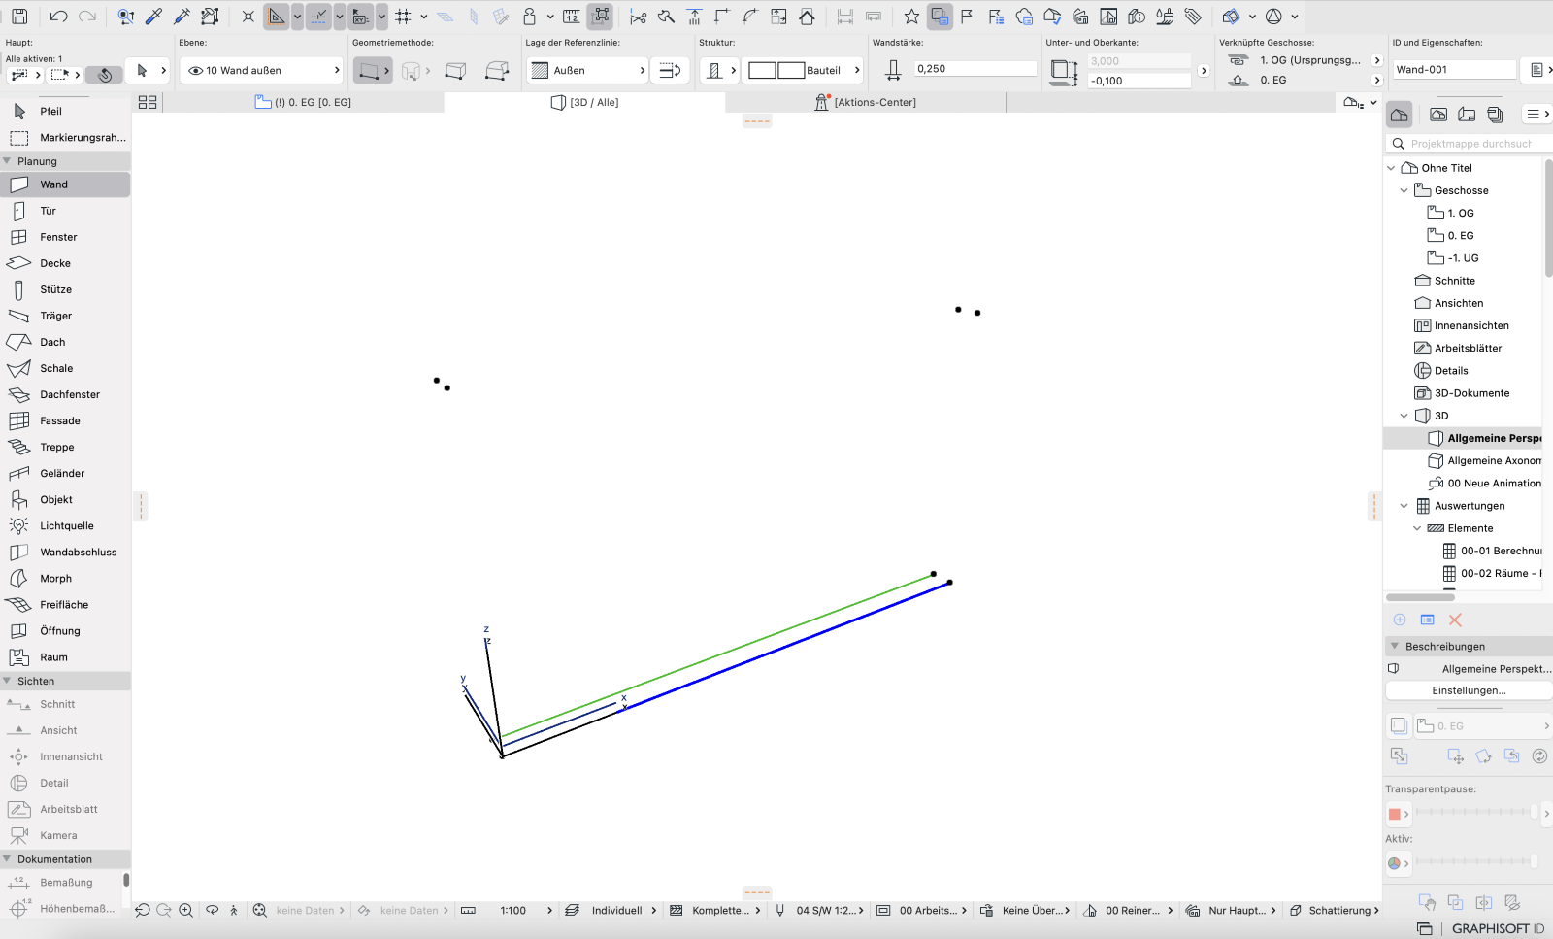The width and height of the screenshot is (1553, 939).
Task: Select the Dachfenster tool
Action: 65,394
